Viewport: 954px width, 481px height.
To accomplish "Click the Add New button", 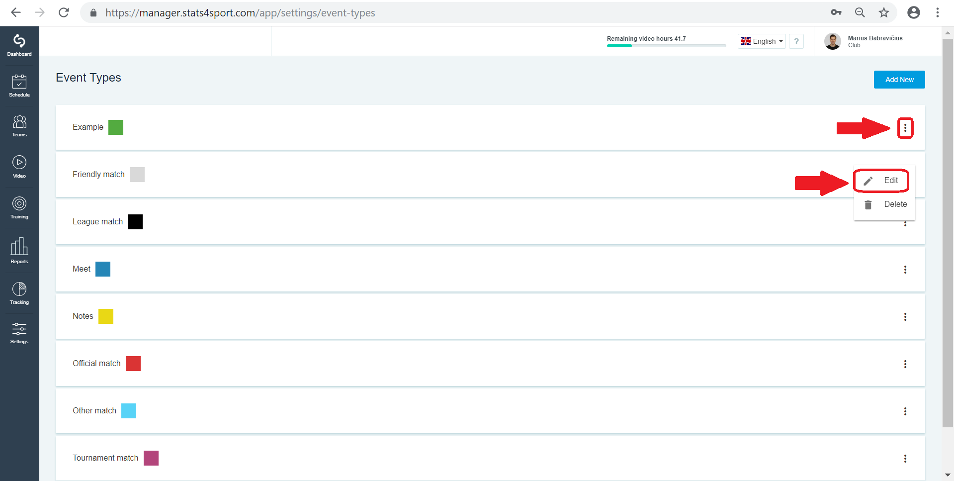I will click(899, 80).
